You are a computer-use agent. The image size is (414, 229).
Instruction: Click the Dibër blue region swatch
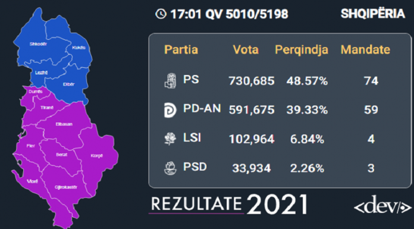click(x=67, y=83)
